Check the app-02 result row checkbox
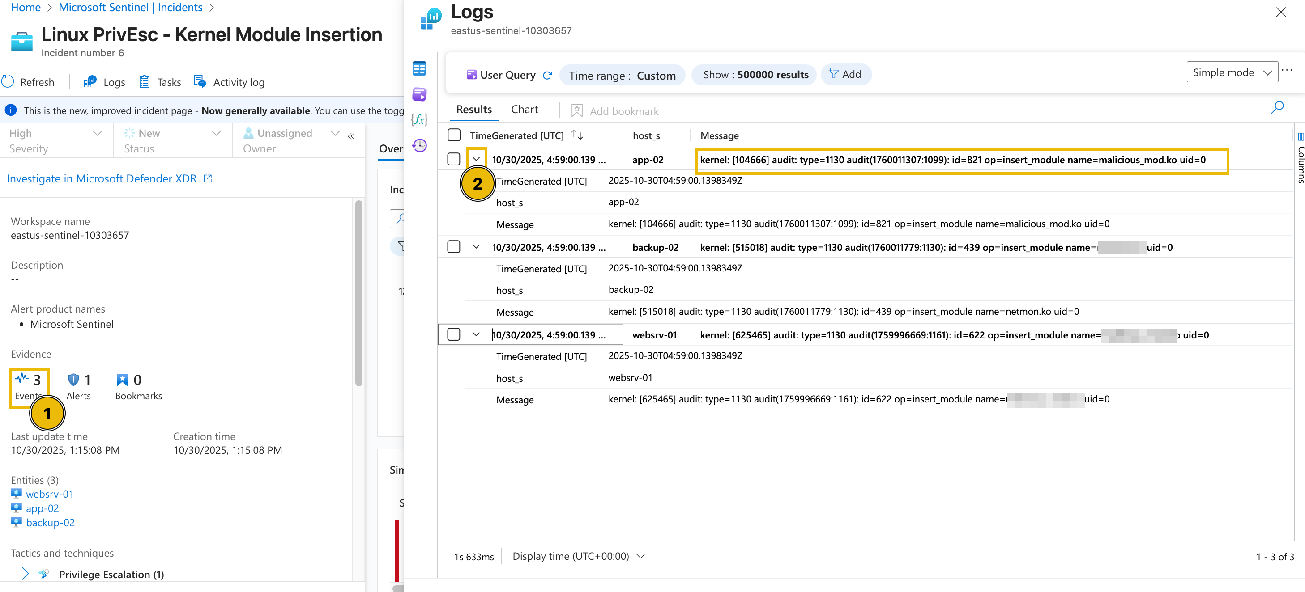The image size is (1305, 592). (x=453, y=159)
